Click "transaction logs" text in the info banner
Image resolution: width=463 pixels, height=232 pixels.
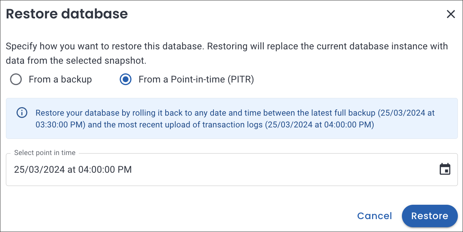tap(232, 124)
